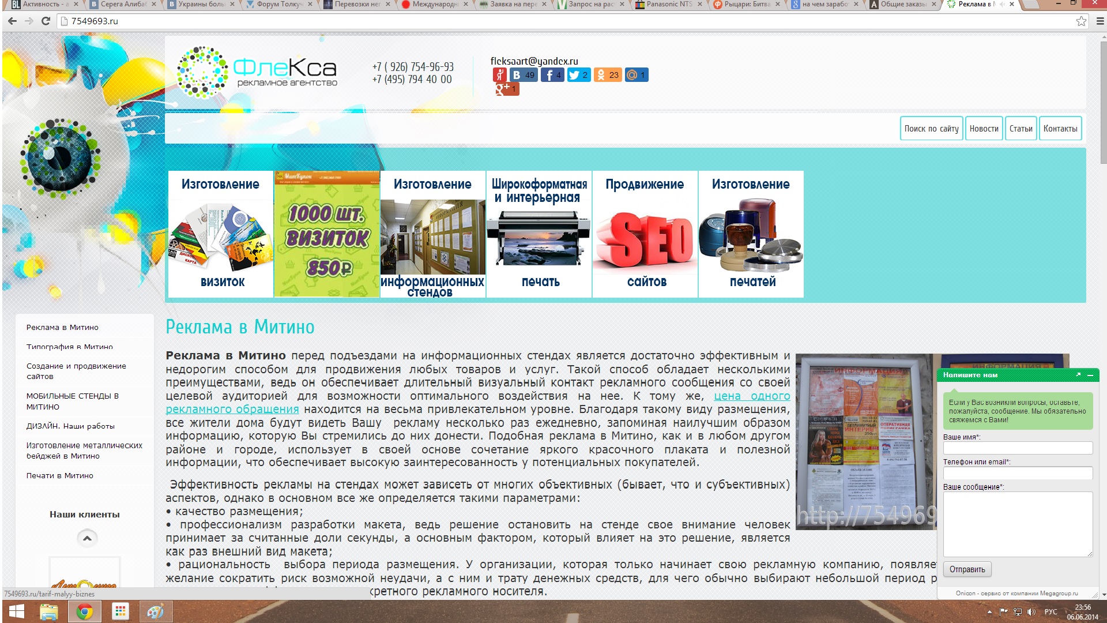
Task: Open sidebar link МОБИЛЬНЫЕ СТЕНДЫ В МИТИНО
Action: pos(72,401)
